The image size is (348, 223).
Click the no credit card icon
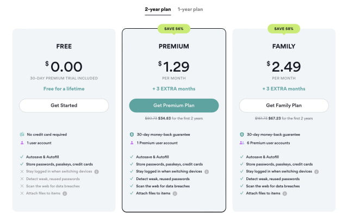[21, 134]
